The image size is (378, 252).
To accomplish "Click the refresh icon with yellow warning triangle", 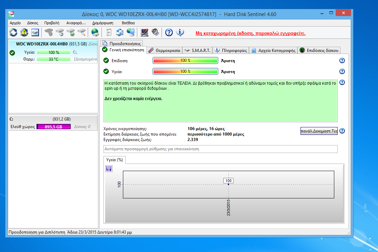I will coord(24,32).
